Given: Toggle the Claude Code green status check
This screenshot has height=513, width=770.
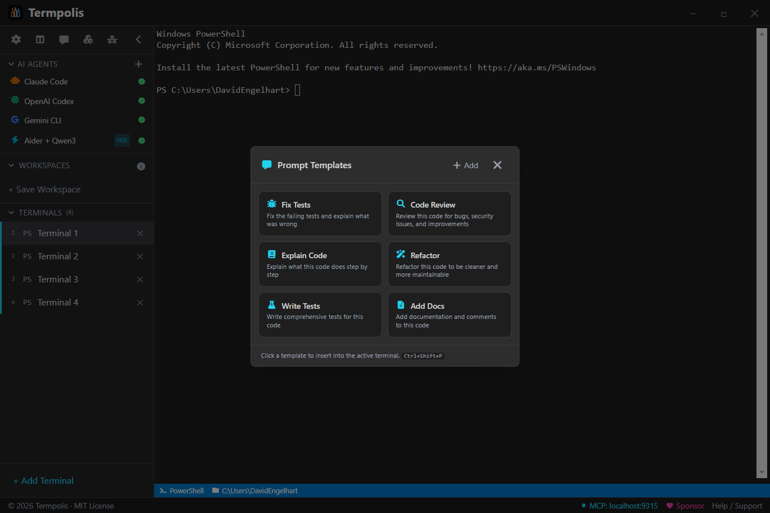Looking at the screenshot, I should click(142, 82).
